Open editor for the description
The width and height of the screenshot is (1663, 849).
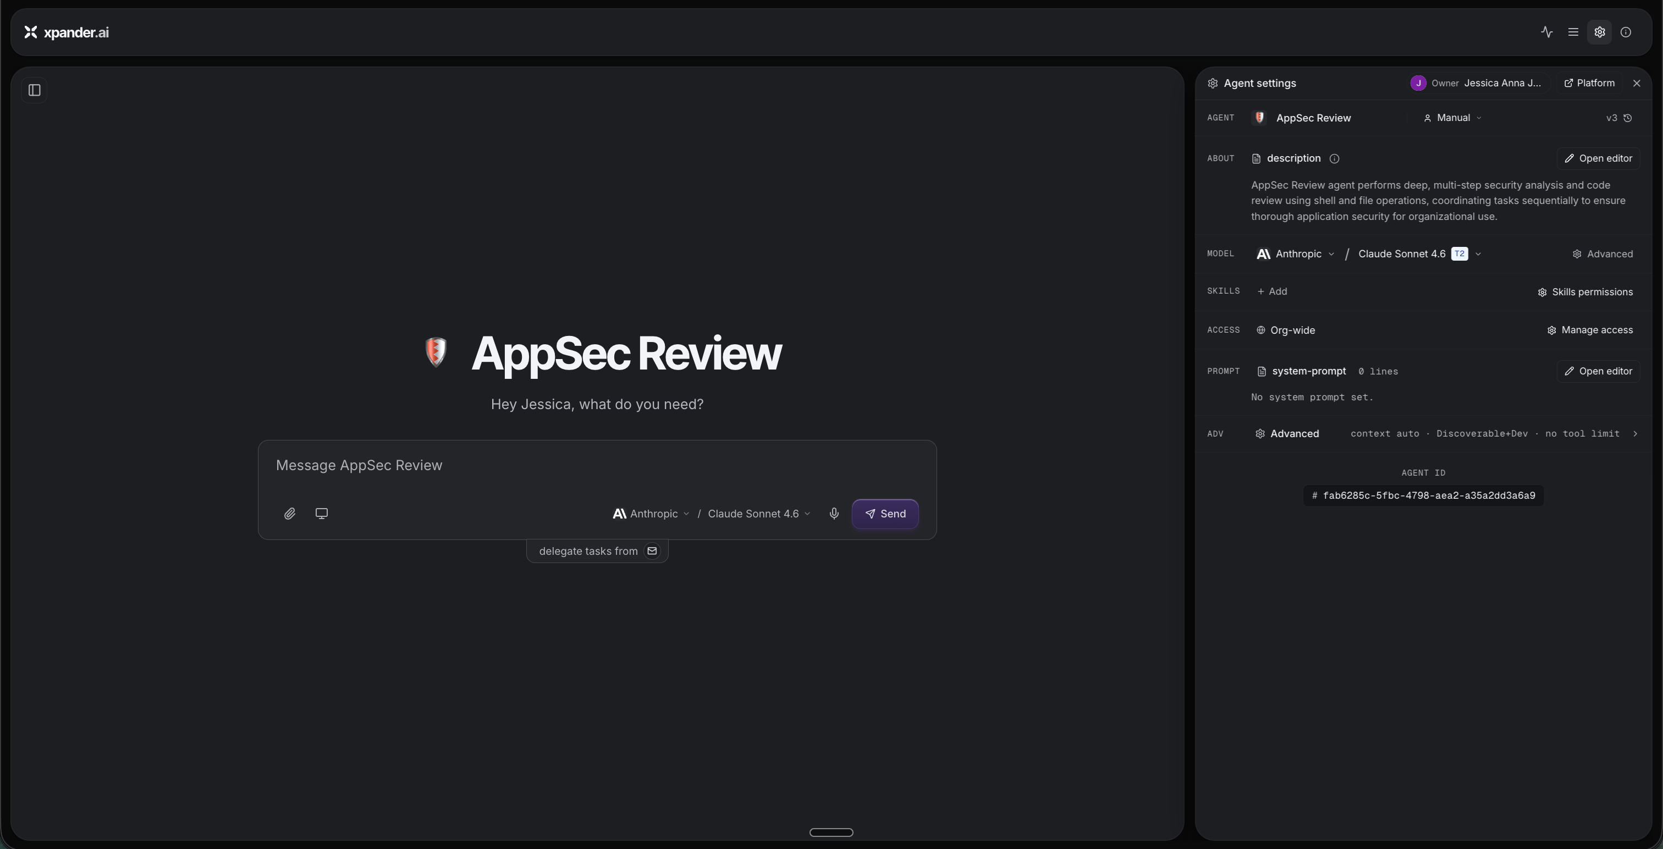(1599, 159)
